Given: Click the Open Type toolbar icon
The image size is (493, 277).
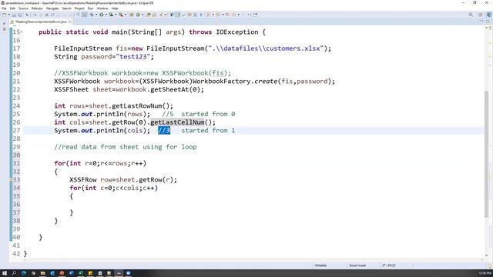Looking at the screenshot, I should tap(149, 15).
